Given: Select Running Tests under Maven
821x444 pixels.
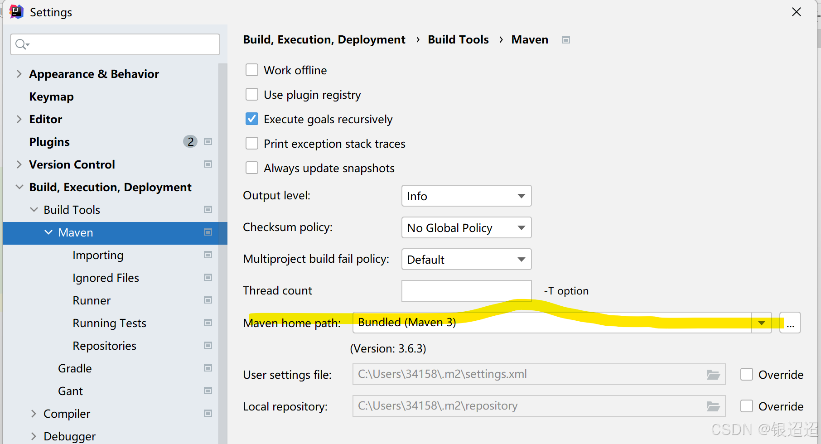Looking at the screenshot, I should tap(109, 323).
